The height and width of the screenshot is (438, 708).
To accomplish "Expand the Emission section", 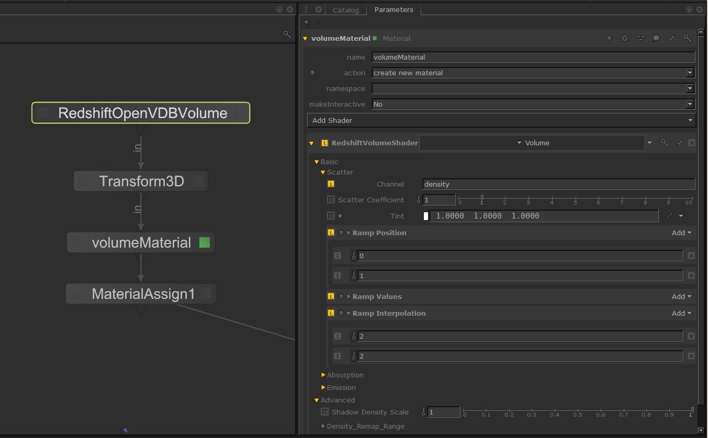I will (323, 387).
